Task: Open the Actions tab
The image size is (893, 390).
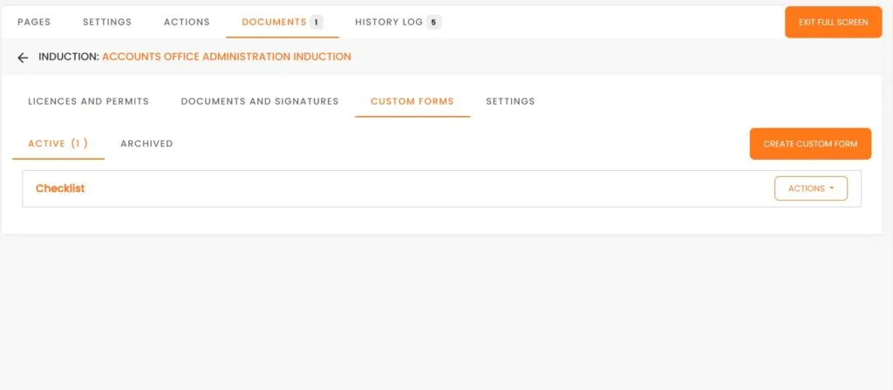Action: point(187,22)
